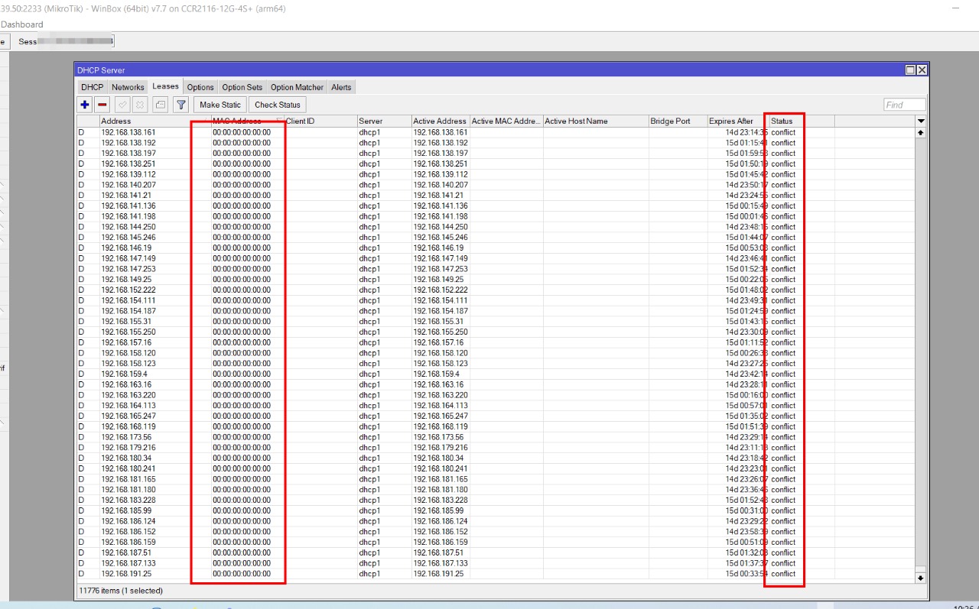Sort by the Server column header
Viewport: 979px width, 609px height.
pyautogui.click(x=384, y=121)
